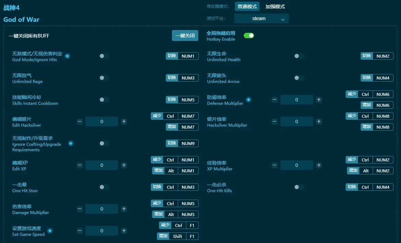Screen dimensions: 401x243
Task: Enable God Mode/Ignore Hits toggle
Action: click(104, 56)
